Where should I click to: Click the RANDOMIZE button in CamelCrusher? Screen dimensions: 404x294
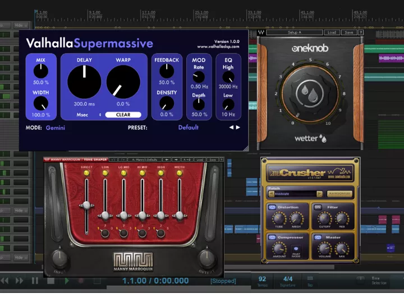(339, 193)
